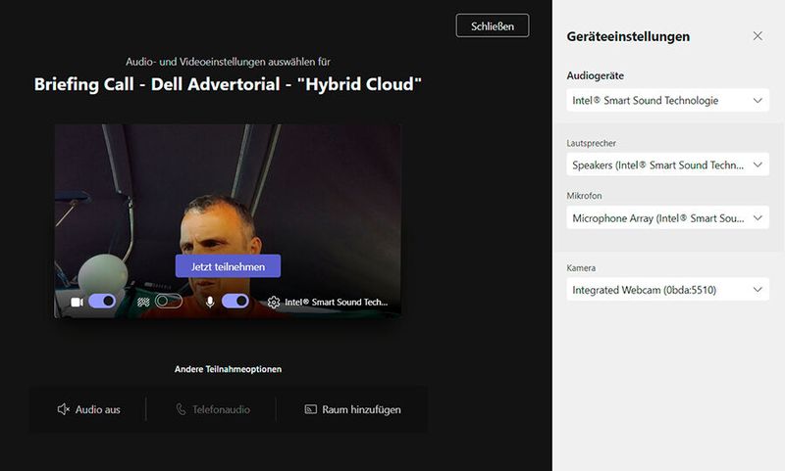Click the Kamera label
The width and height of the screenshot is (785, 471).
tap(581, 267)
